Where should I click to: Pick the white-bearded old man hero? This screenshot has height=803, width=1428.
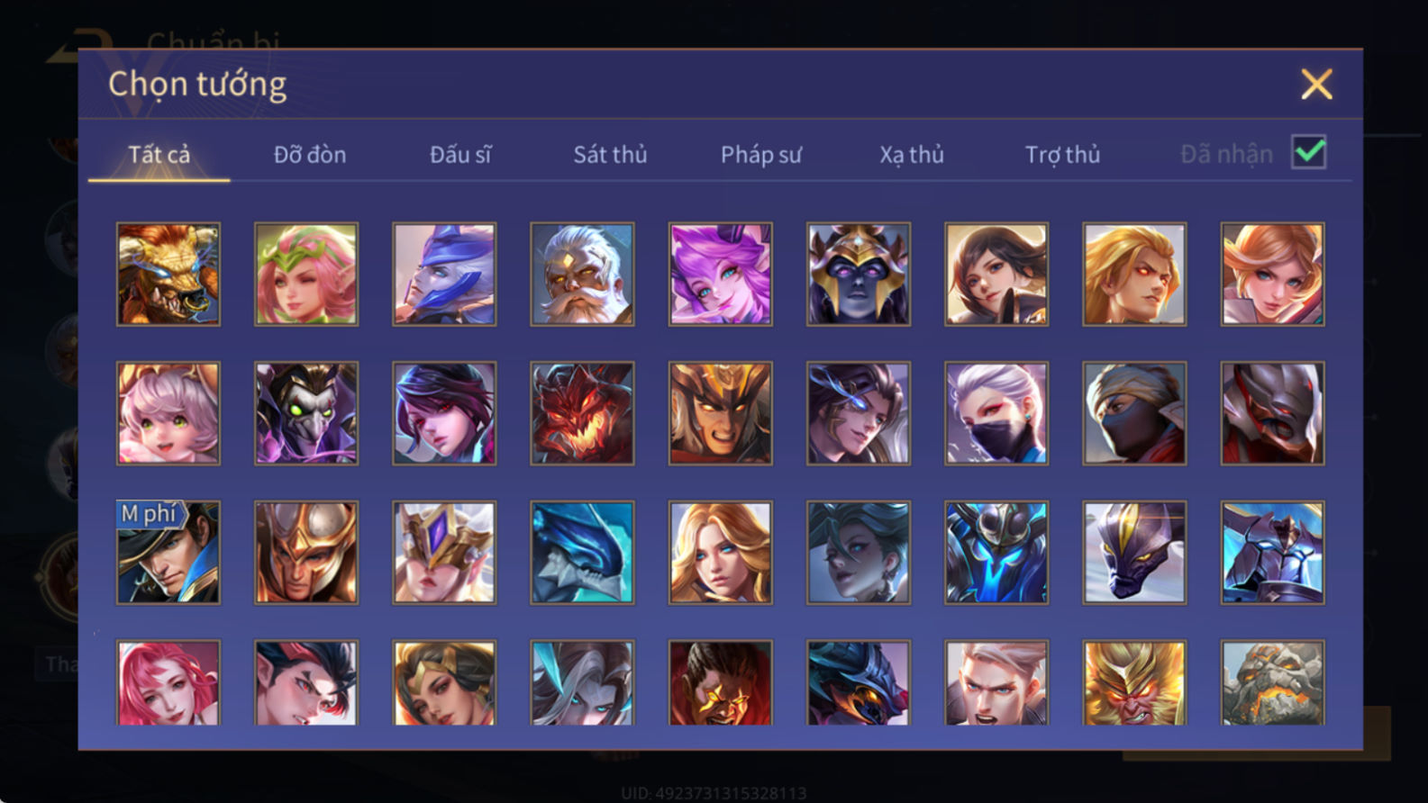click(582, 275)
